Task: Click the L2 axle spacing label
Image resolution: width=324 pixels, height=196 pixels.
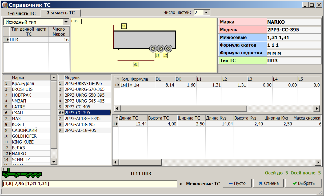Action: [165, 55]
